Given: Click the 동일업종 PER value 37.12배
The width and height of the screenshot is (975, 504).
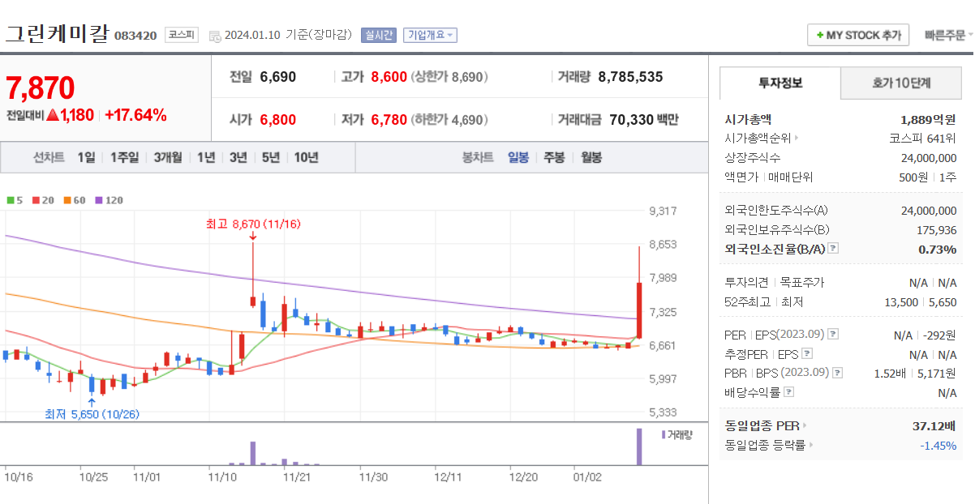Looking at the screenshot, I should click(x=934, y=425).
